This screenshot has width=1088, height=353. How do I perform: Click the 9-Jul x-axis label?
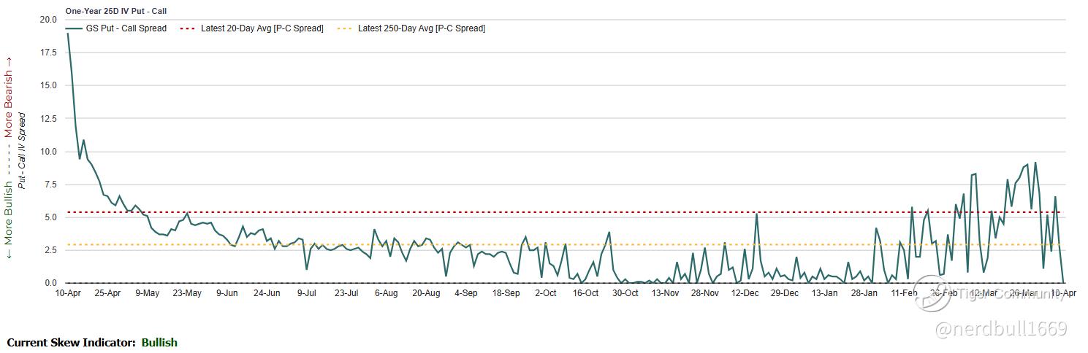(307, 293)
